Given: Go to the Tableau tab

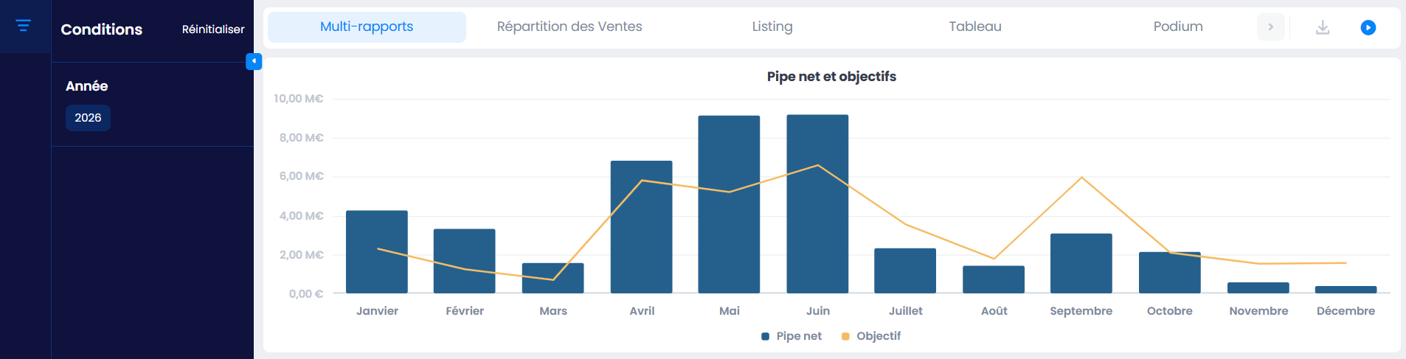Looking at the screenshot, I should pyautogui.click(x=975, y=27).
